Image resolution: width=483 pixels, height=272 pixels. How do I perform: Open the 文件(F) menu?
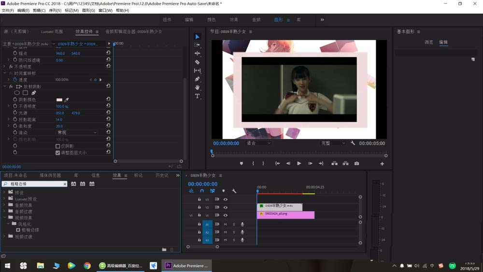click(x=8, y=11)
